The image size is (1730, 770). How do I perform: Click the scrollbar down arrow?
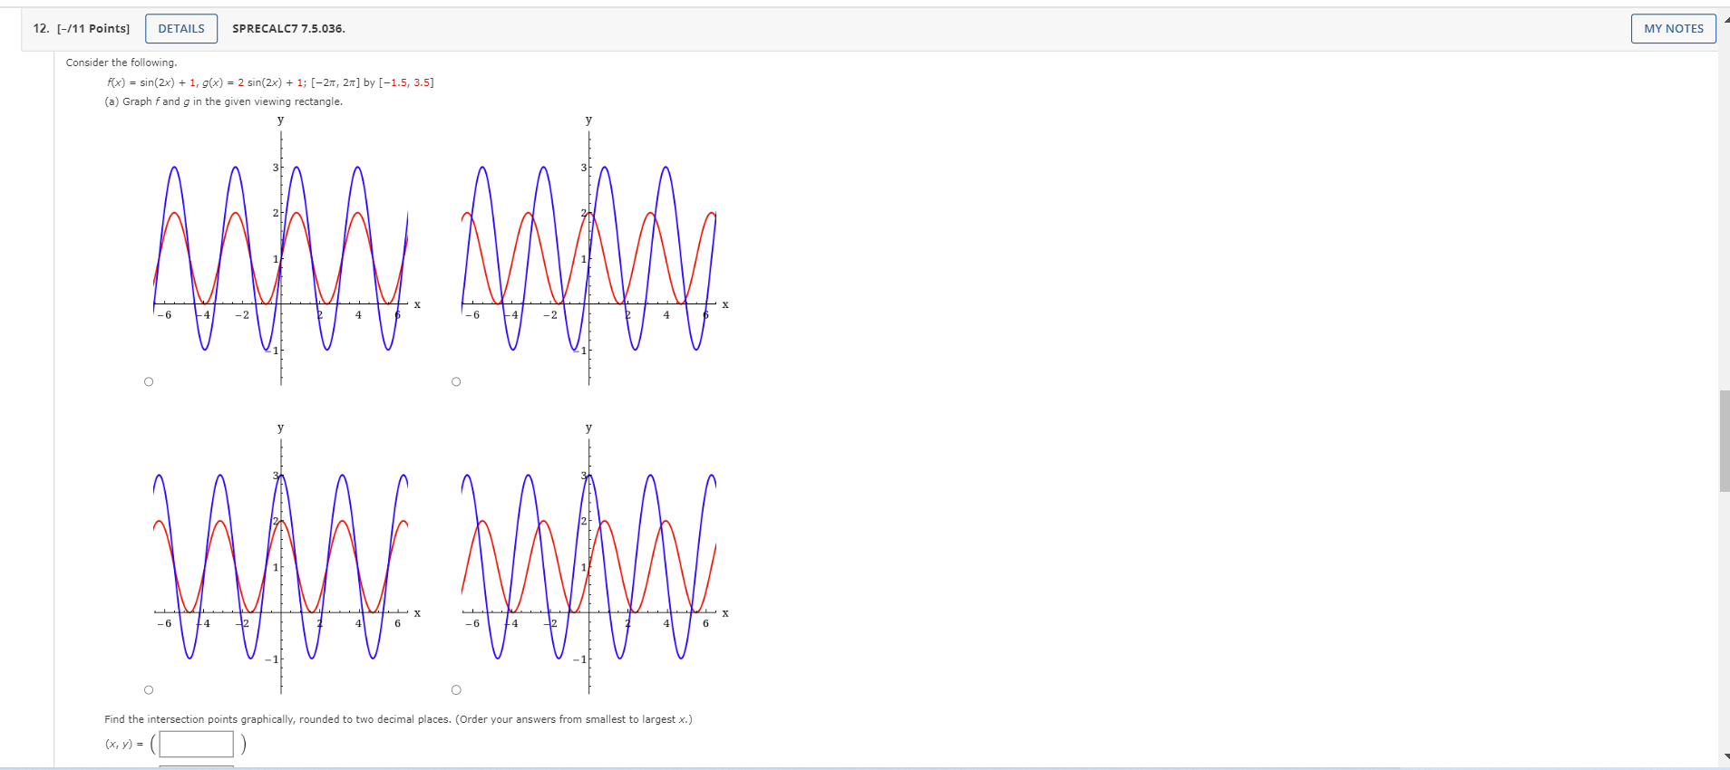[x=1725, y=756]
